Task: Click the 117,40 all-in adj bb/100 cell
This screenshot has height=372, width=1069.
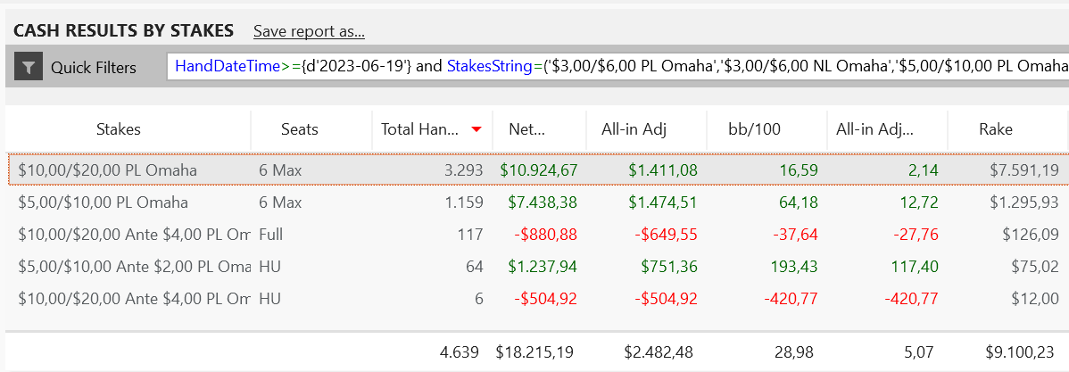Action: click(x=916, y=267)
